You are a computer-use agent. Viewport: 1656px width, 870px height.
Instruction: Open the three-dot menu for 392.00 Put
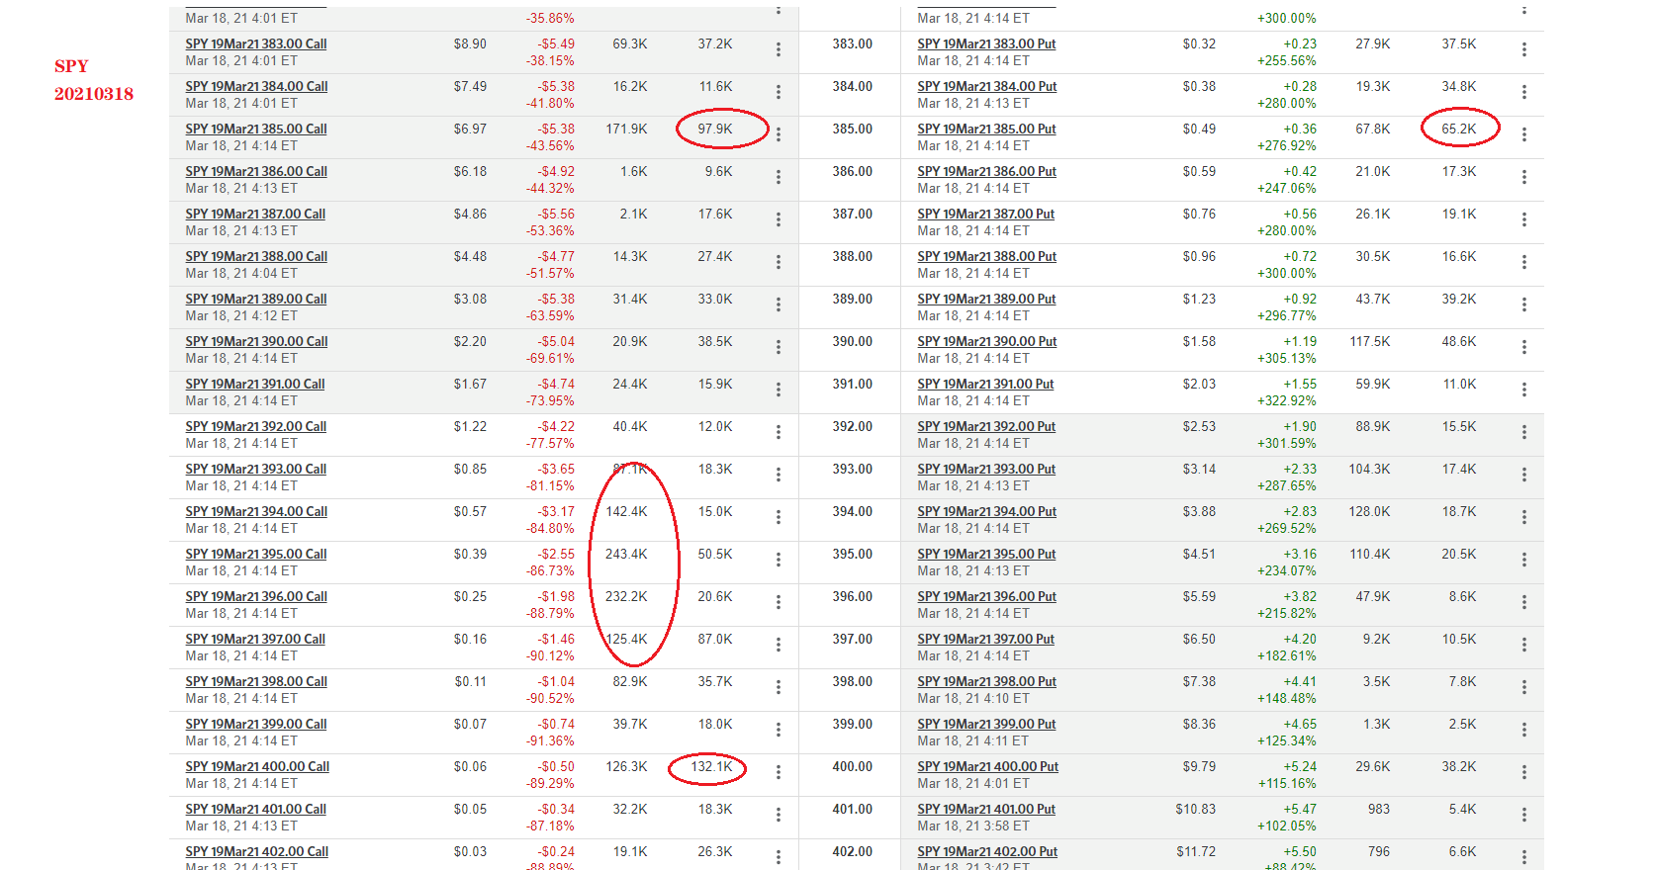pos(1524,432)
